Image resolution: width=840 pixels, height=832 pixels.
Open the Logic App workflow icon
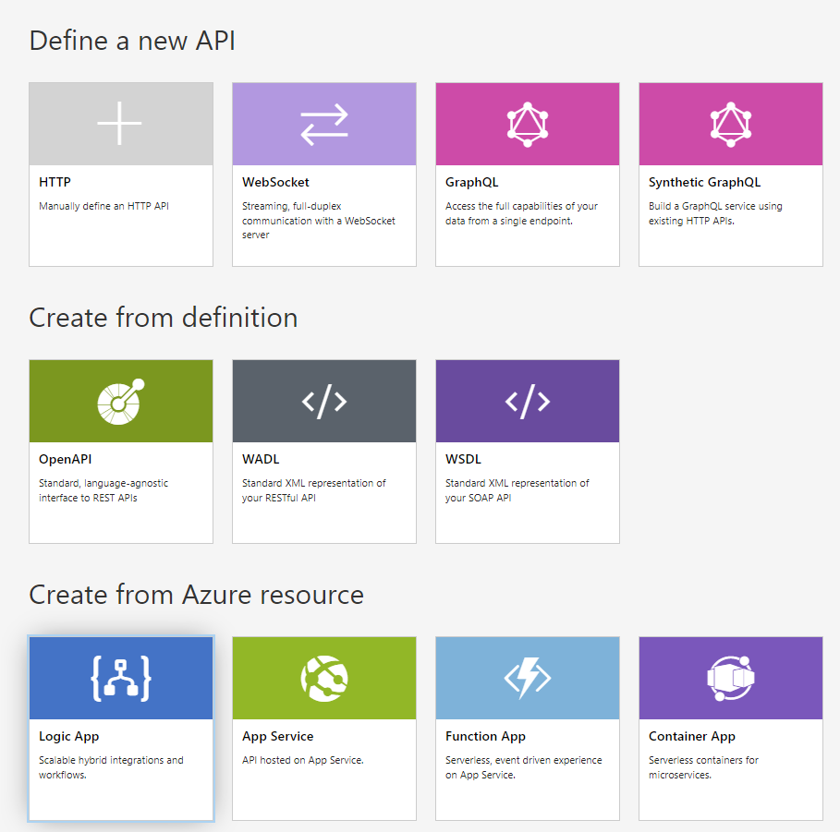click(121, 678)
